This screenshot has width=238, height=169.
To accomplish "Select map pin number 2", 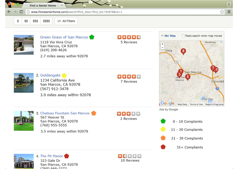I will 181,71.
